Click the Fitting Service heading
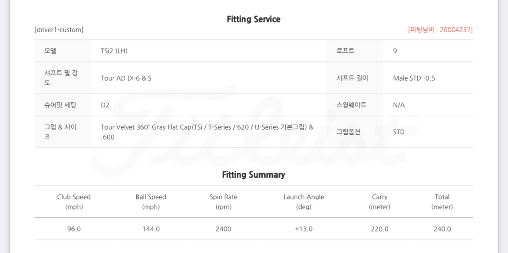This screenshot has width=508, height=253. pos(254,19)
